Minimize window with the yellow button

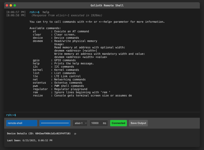point(11,5)
